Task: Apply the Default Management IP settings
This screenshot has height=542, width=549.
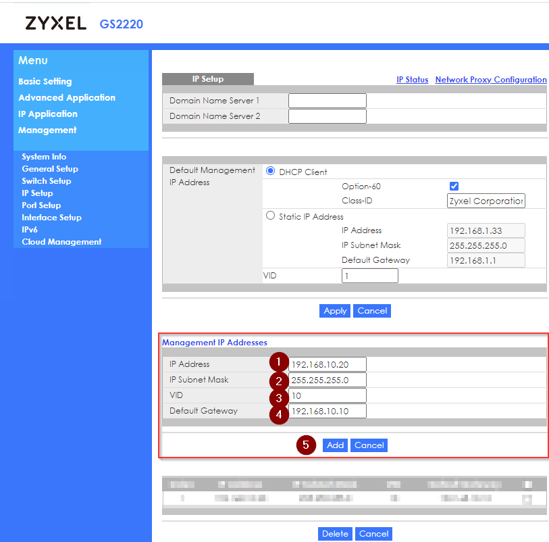Action: (335, 310)
